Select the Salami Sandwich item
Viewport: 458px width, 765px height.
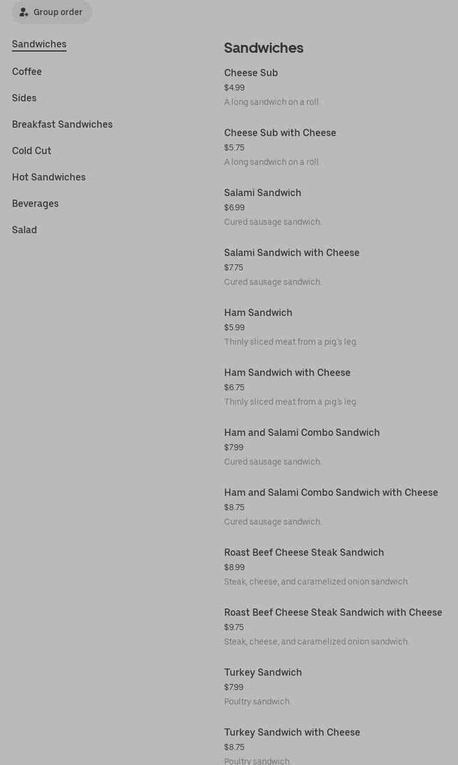click(263, 193)
